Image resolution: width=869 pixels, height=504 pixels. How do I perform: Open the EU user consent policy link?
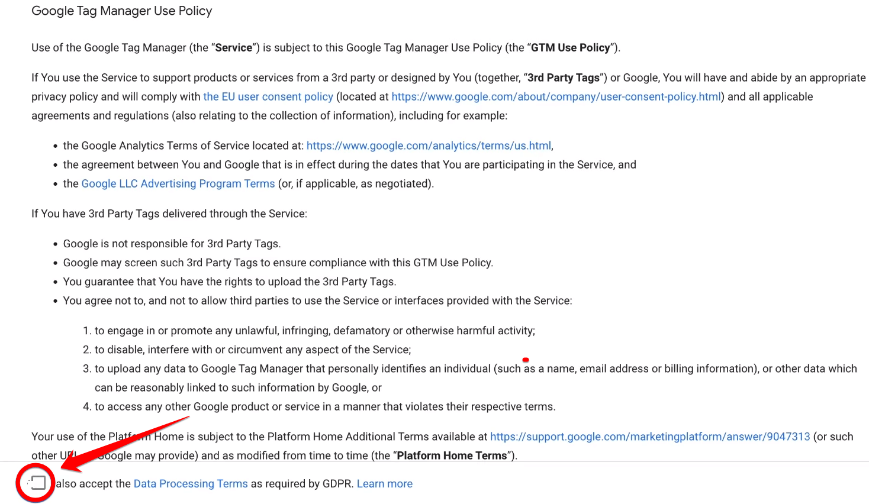pos(268,97)
